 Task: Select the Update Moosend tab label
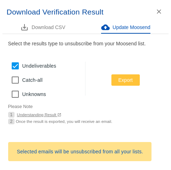click(131, 27)
